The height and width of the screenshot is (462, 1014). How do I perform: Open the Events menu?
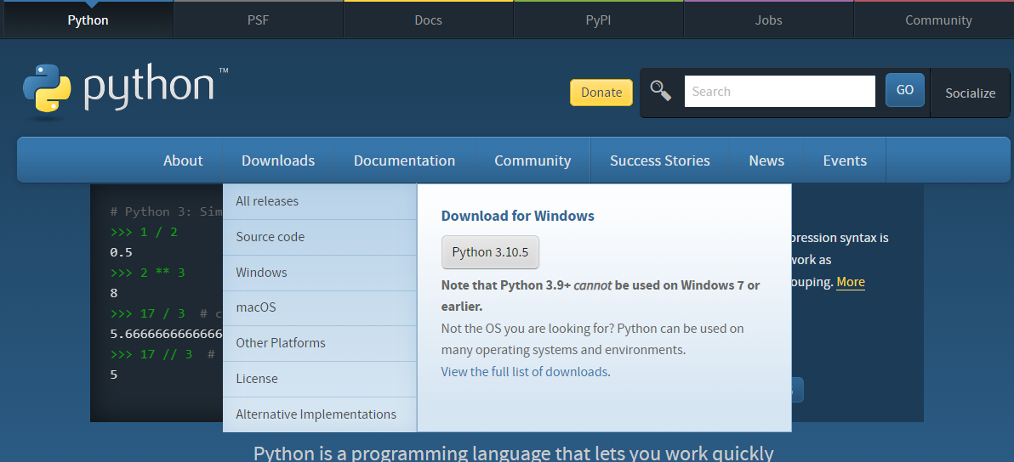click(845, 161)
